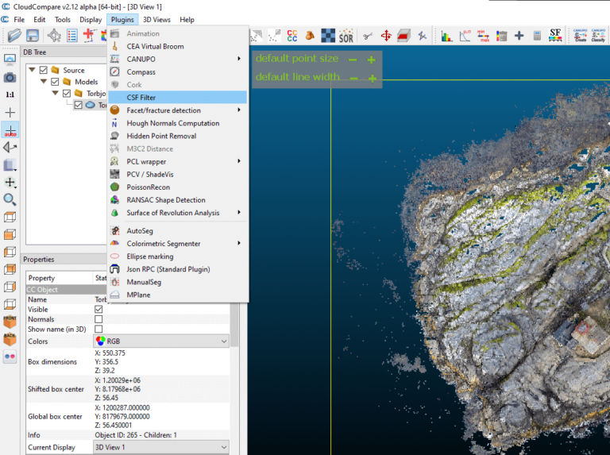Image resolution: width=610 pixels, height=455 pixels.
Task: Expand the Facet/fracture detection submenu
Action: [178, 110]
